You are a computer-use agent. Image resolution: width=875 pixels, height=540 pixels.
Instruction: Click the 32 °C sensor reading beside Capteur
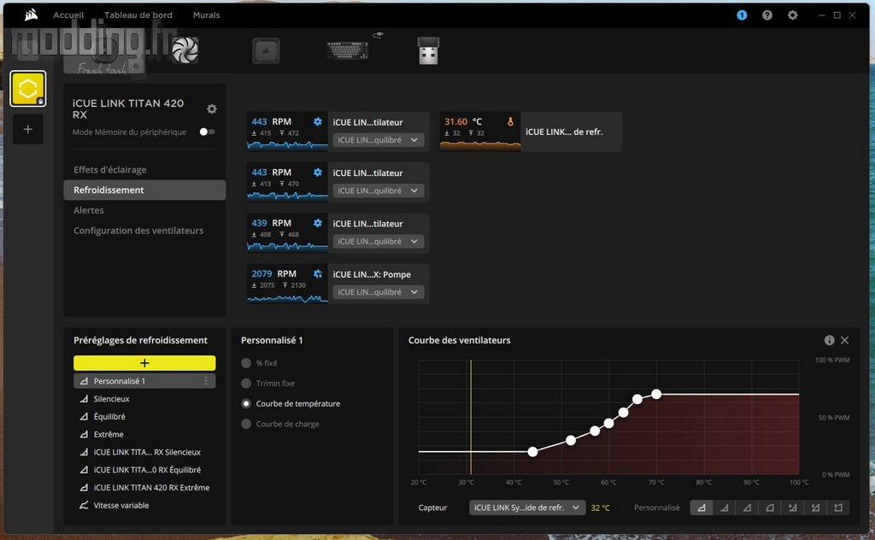[601, 508]
